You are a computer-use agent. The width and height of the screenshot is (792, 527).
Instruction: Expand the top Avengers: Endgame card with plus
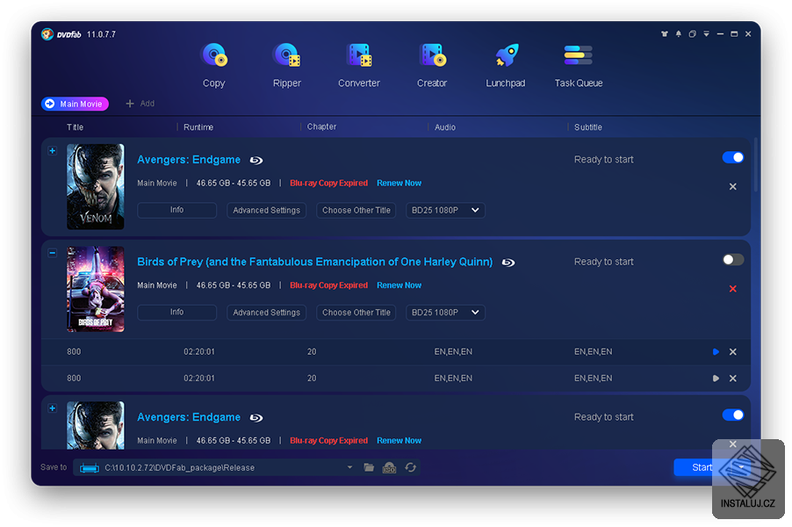[x=52, y=150]
